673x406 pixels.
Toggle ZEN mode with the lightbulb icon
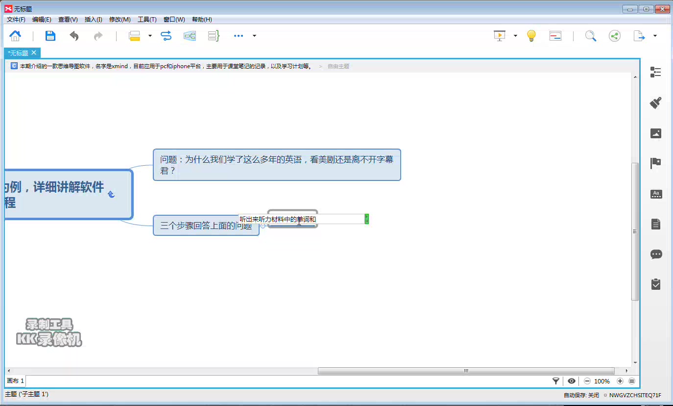click(x=531, y=35)
